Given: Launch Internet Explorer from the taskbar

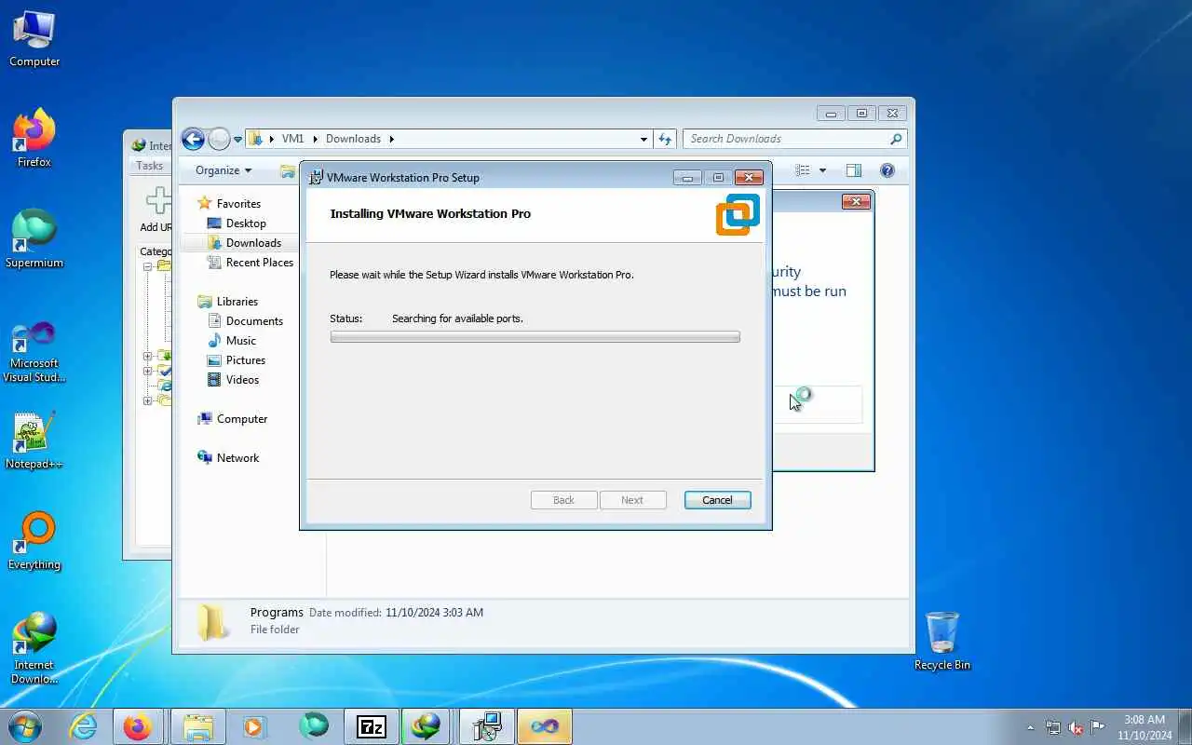Looking at the screenshot, I should [84, 726].
